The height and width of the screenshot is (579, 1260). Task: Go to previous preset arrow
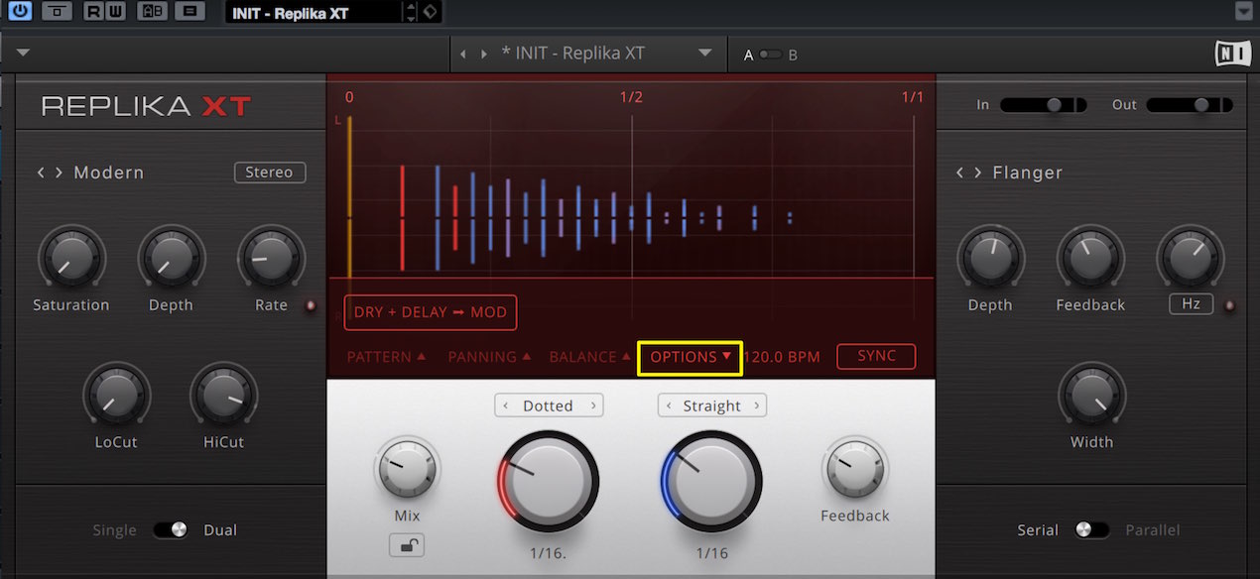[x=463, y=54]
